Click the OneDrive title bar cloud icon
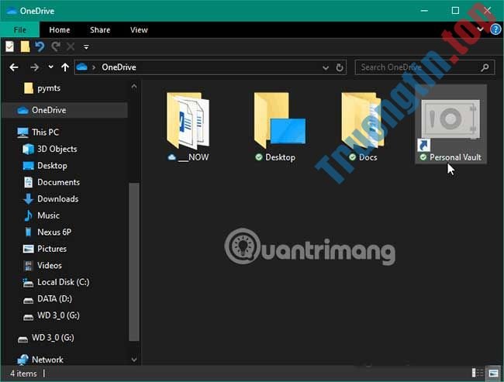Screen dimensions: 504x382 click(x=12, y=11)
